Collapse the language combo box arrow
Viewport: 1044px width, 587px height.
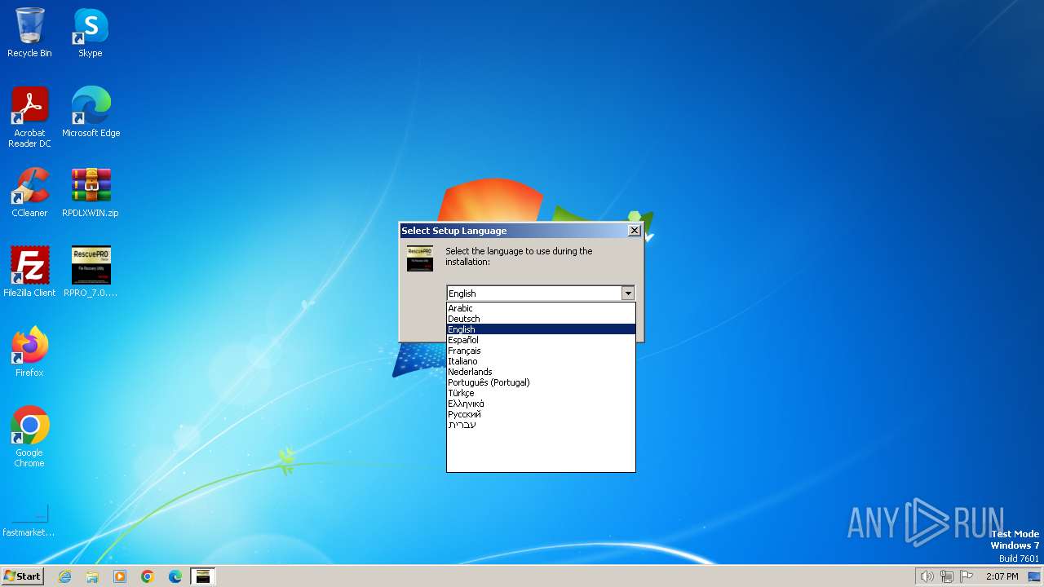pyautogui.click(x=627, y=293)
